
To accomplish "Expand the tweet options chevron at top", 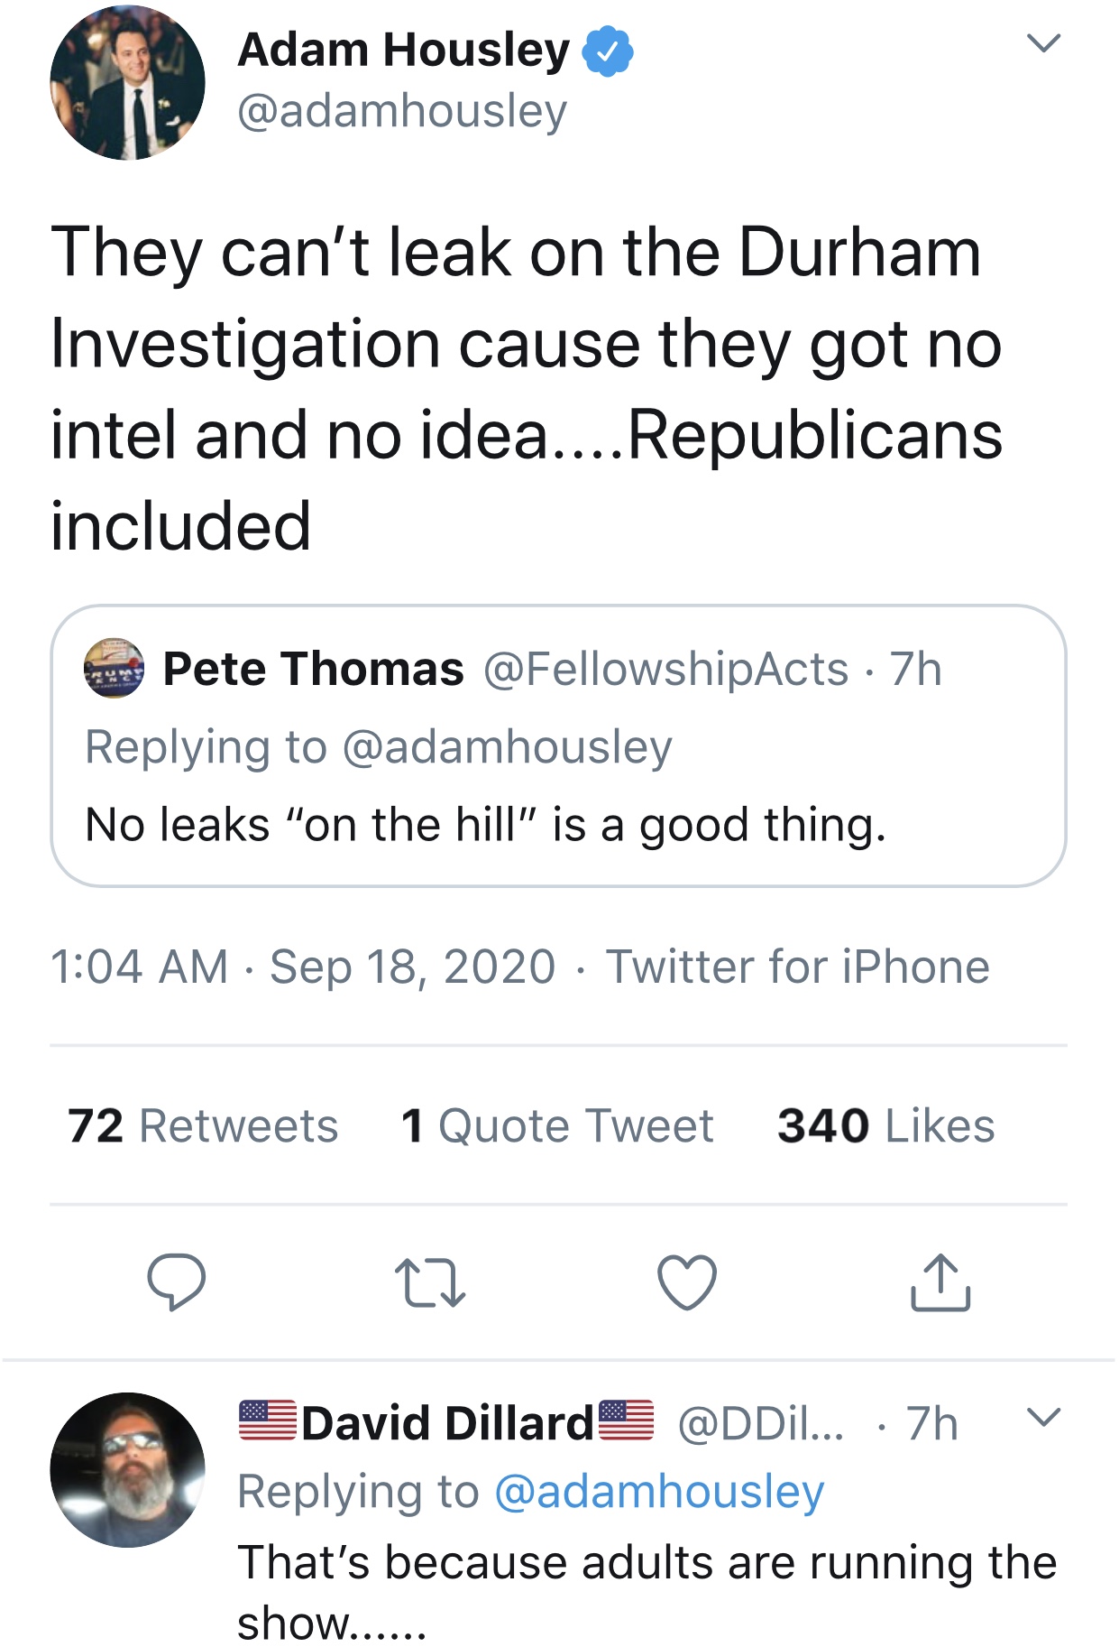I will (x=1043, y=43).
